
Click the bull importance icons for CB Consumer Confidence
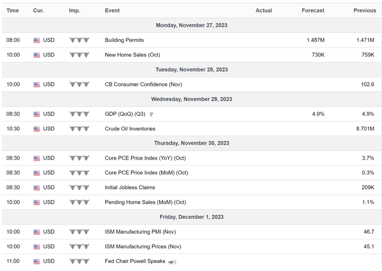79,84
